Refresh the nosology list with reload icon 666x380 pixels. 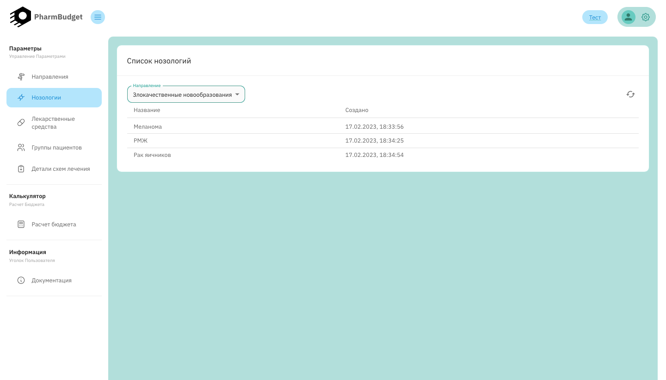[x=630, y=94]
